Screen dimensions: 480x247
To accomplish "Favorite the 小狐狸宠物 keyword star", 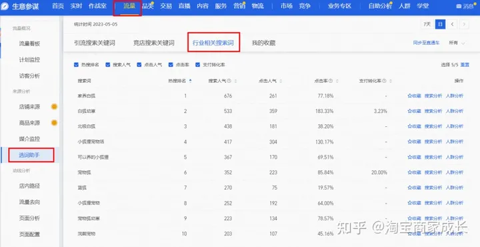I will 409,203.
